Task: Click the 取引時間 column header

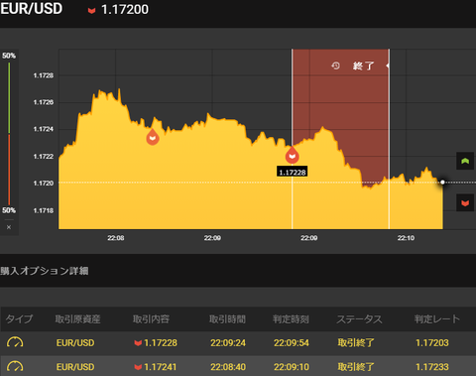Action: click(x=227, y=319)
